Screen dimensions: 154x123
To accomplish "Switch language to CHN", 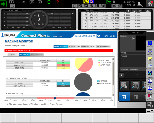I will click(x=112, y=36).
